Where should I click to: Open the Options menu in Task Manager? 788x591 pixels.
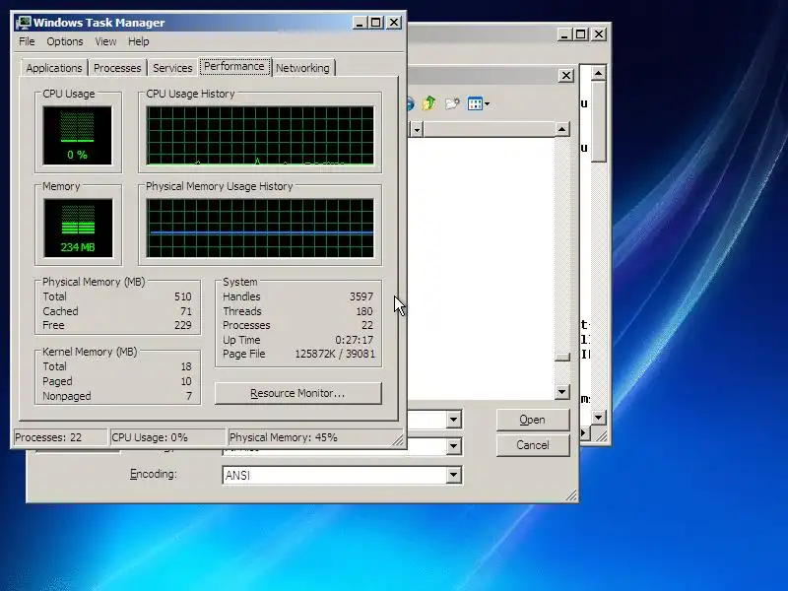(x=65, y=41)
